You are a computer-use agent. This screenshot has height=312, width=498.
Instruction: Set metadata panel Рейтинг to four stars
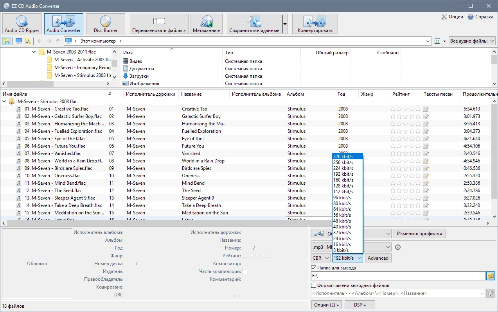[264, 256]
